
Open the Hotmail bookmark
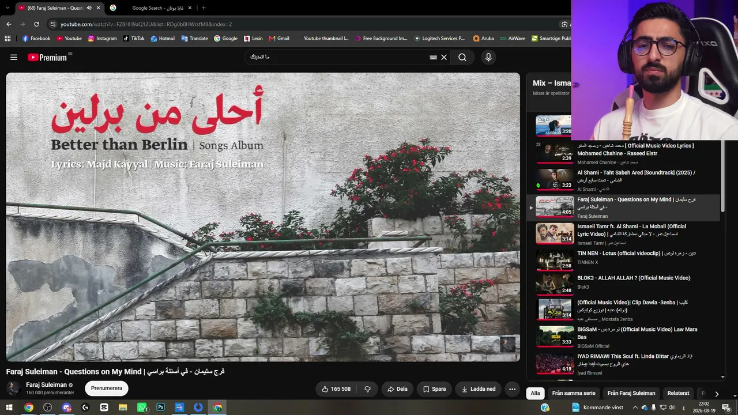pos(163,39)
